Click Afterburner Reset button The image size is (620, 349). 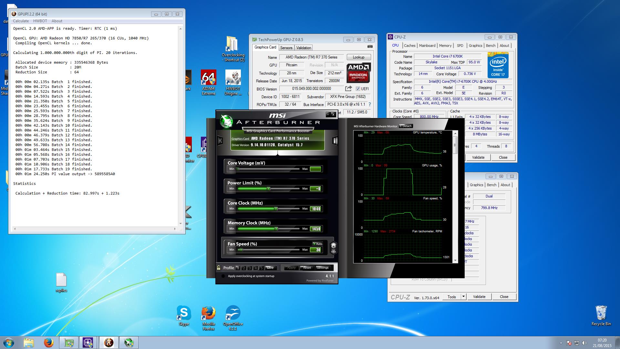click(x=307, y=268)
